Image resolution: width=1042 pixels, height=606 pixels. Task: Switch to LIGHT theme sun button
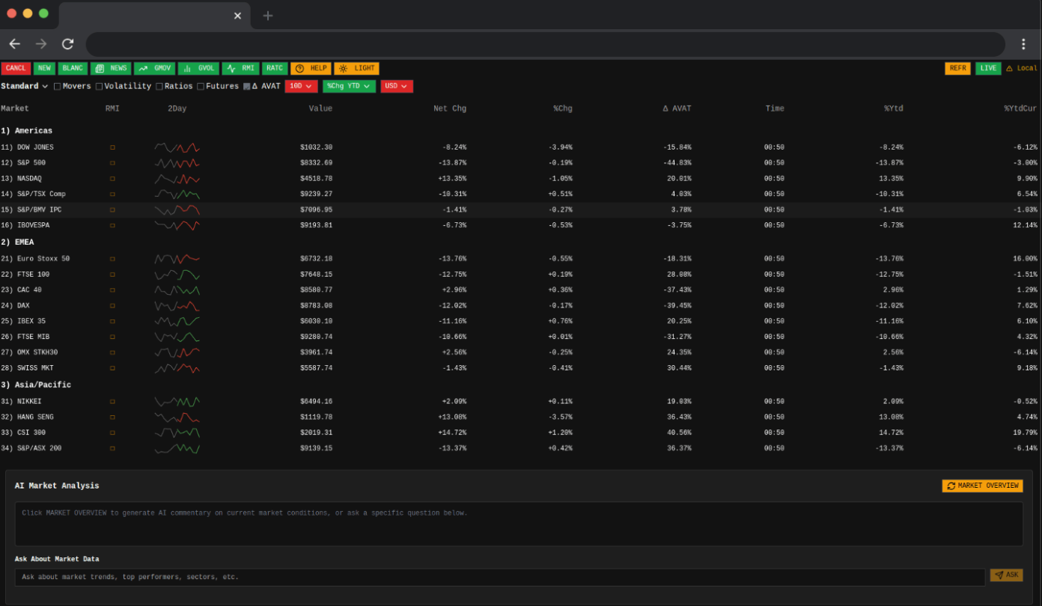point(356,68)
